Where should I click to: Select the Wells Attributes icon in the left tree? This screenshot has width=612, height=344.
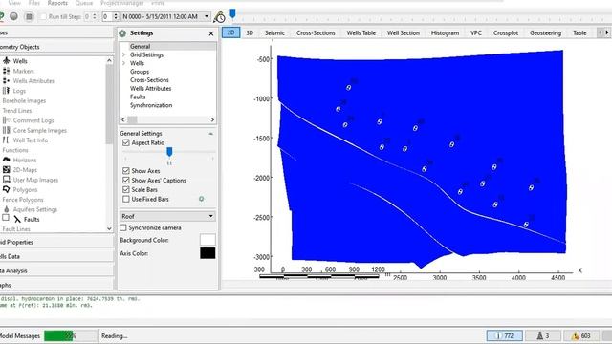[x=7, y=80]
